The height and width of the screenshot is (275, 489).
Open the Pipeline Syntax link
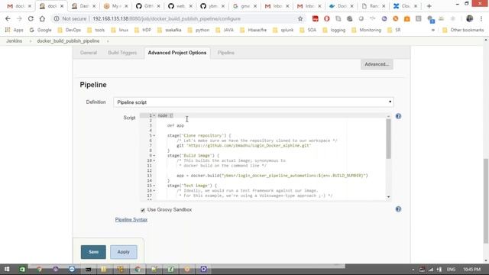click(131, 219)
